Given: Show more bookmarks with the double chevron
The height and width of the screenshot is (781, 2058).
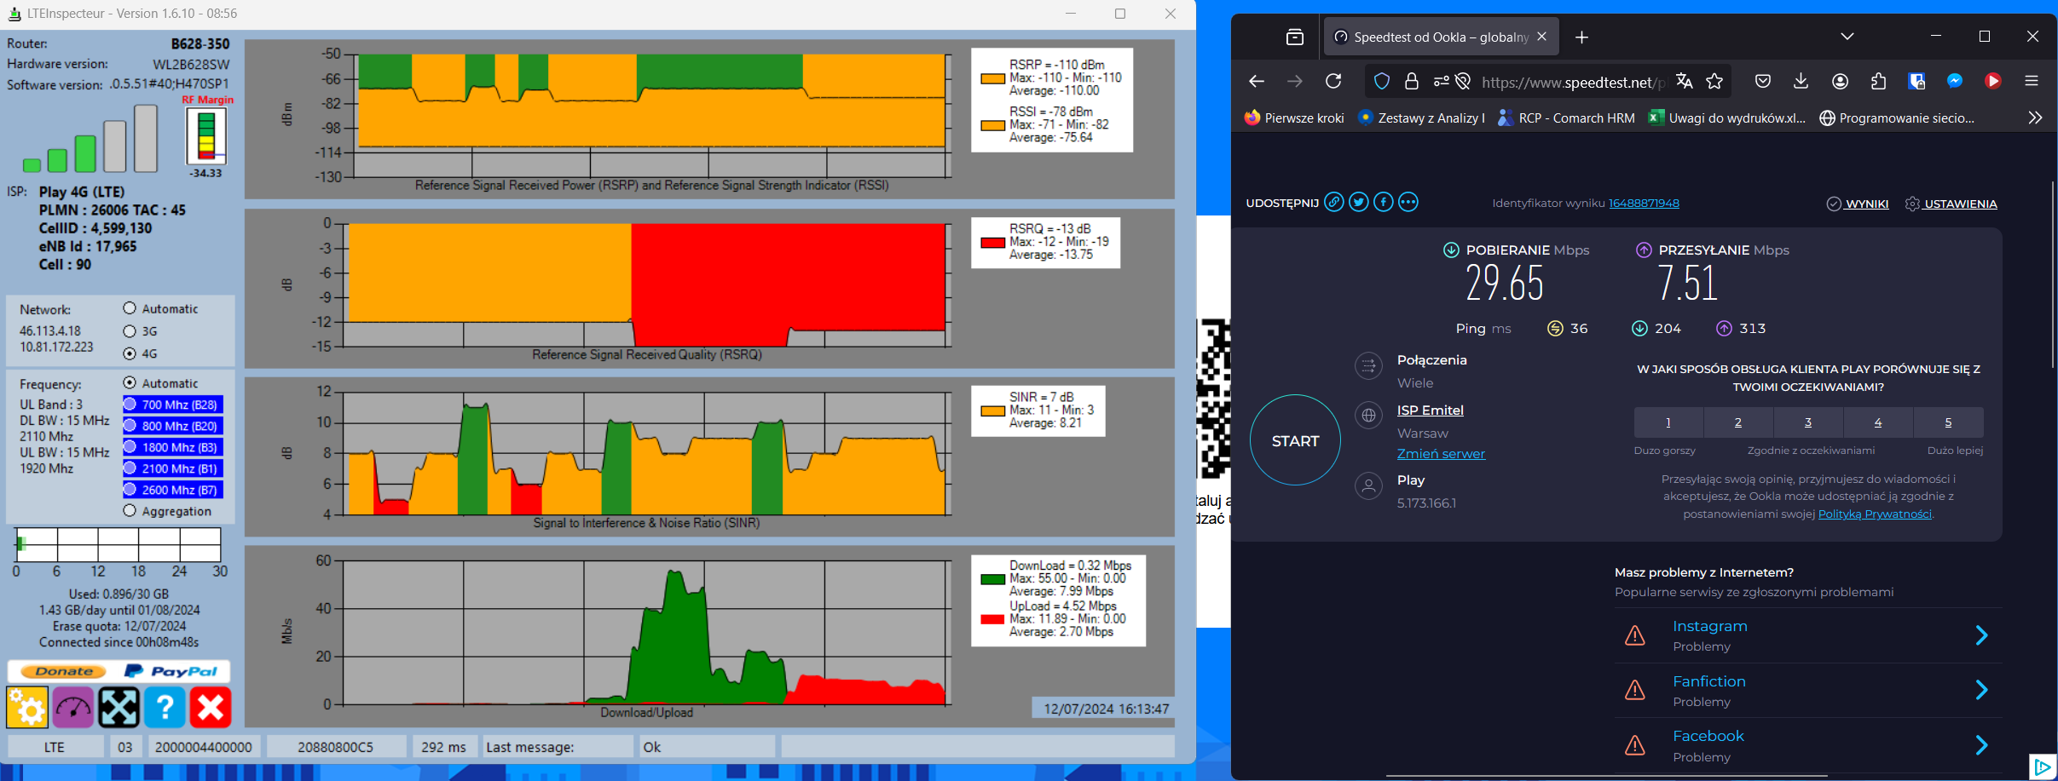Looking at the screenshot, I should click(2035, 118).
